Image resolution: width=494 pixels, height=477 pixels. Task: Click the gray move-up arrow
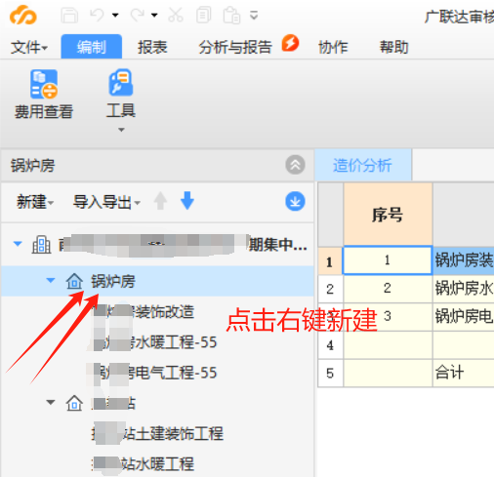point(160,201)
